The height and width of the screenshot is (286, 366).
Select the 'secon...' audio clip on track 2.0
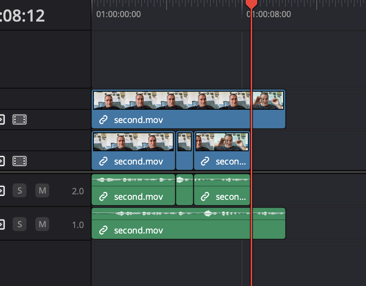222,190
